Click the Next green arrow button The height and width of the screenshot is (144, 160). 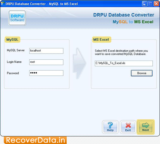[146, 127]
